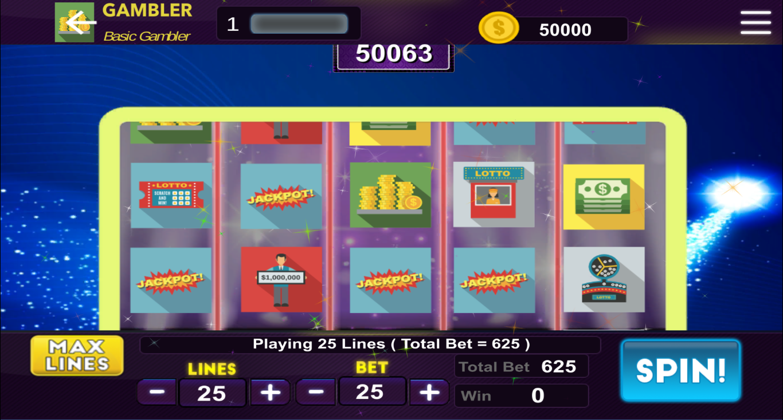
Task: Tap the 50000 coin balance display
Action: 565,30
